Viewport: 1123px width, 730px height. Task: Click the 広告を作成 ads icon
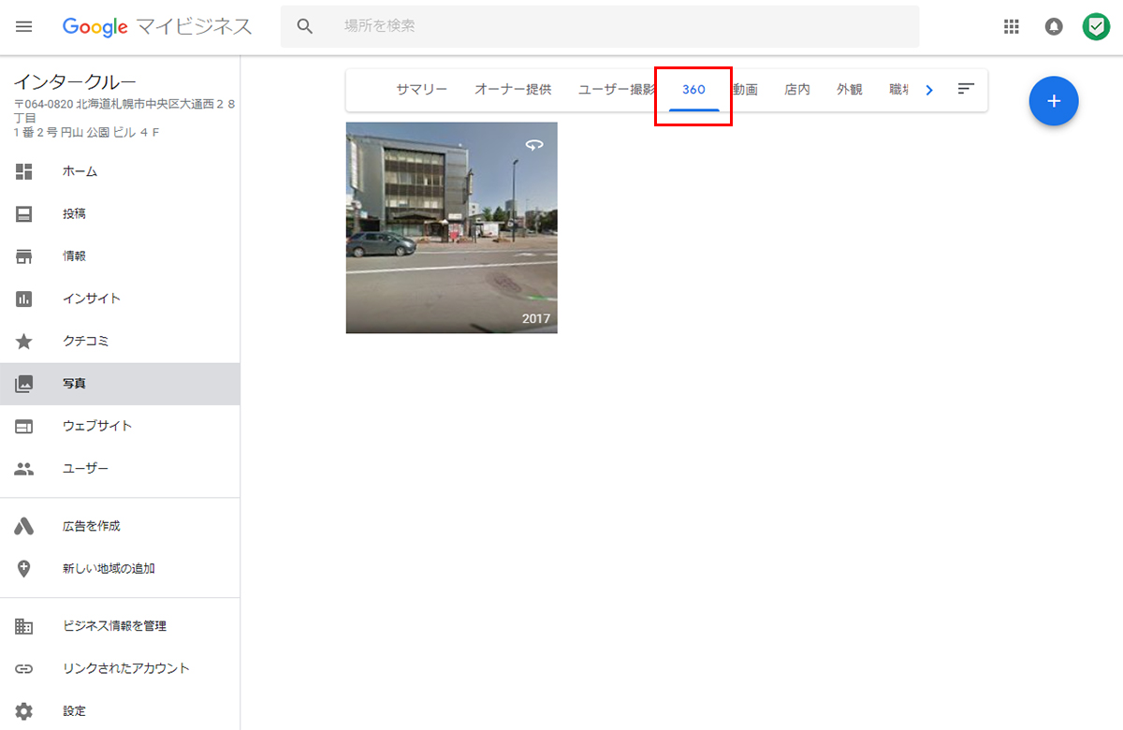[x=24, y=526]
